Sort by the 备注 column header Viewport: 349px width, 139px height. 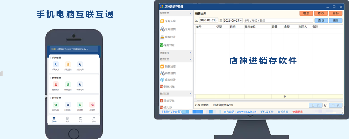point(328,27)
